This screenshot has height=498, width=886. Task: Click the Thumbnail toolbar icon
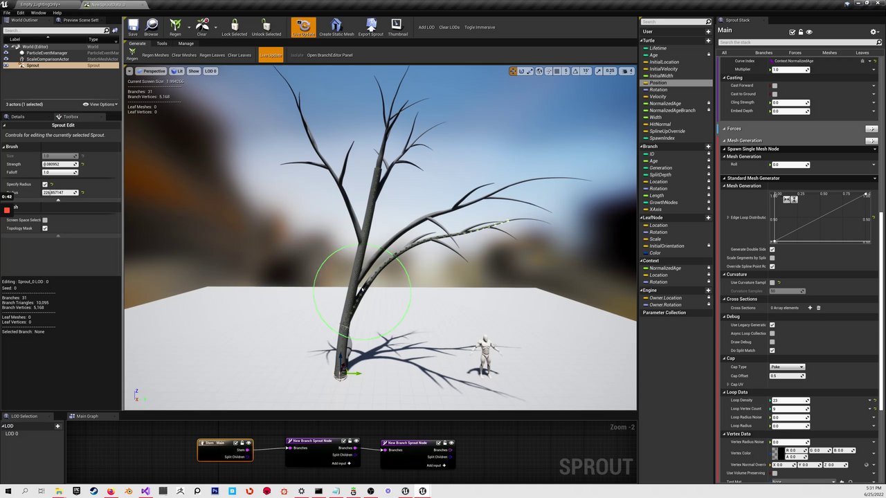coord(397,26)
